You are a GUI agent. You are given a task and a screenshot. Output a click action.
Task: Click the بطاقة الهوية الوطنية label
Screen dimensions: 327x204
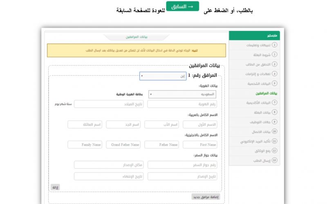click(x=130, y=94)
